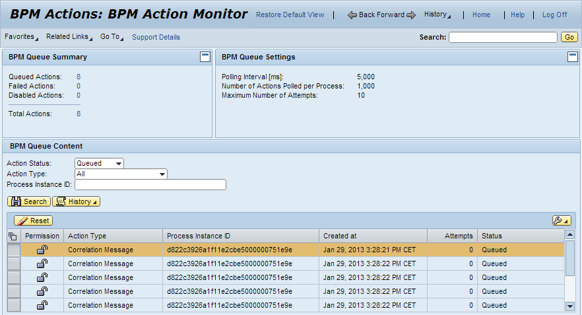Select the last visible row selector
Screen dimensions: 582x315
tap(14, 305)
